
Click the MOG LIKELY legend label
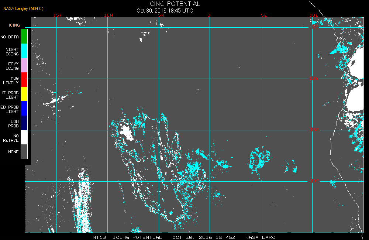[x=11, y=80]
